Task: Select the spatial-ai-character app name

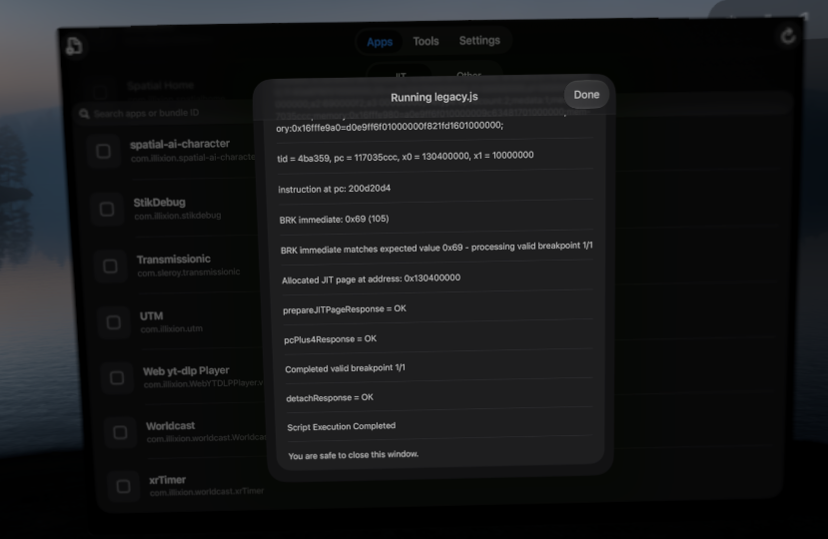Action: point(180,144)
